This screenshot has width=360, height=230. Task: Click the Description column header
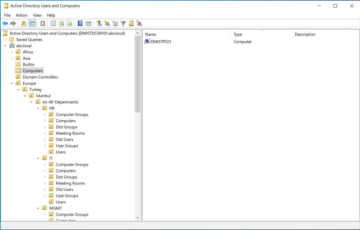(319, 34)
